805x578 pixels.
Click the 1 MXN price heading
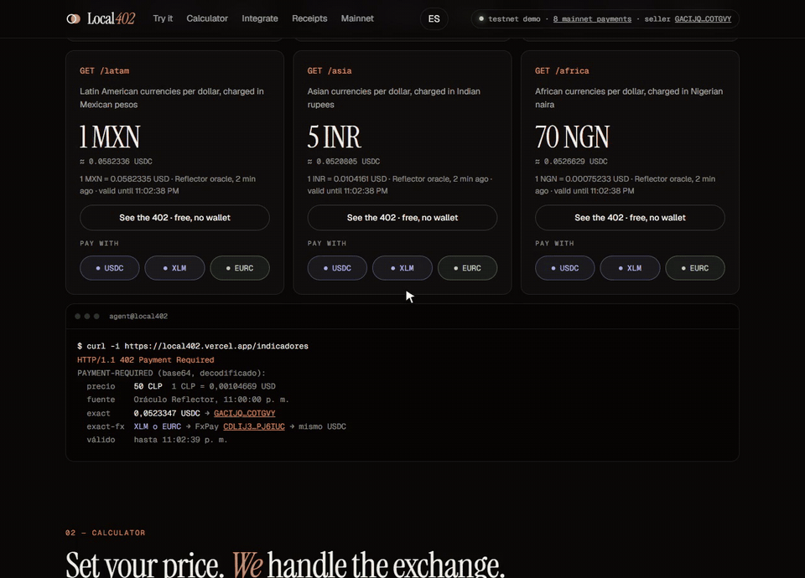point(109,137)
